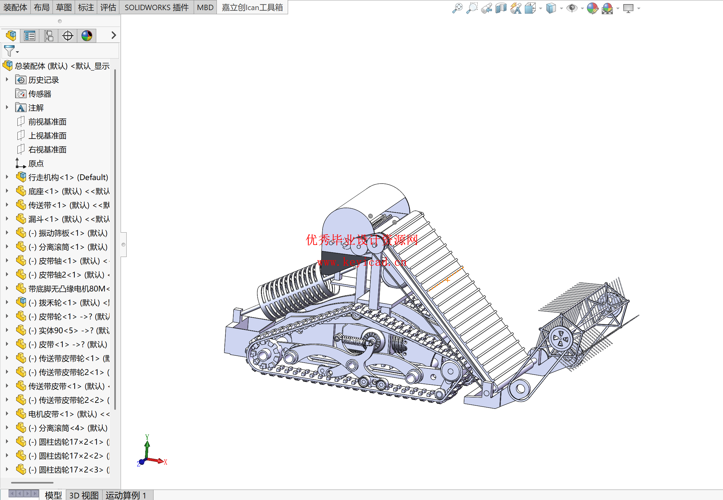This screenshot has height=500, width=723.
Task: Click the View Orientation icon
Action: [530, 8]
